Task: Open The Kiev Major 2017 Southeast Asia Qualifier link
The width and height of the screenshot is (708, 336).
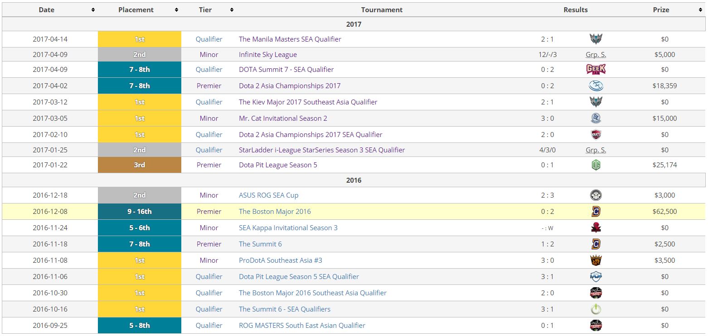Action: tap(308, 102)
